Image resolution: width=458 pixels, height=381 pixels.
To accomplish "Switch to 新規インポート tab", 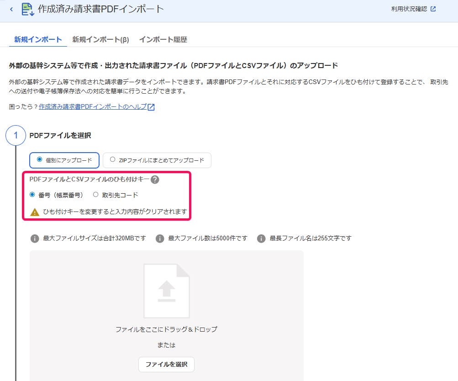I will (38, 39).
